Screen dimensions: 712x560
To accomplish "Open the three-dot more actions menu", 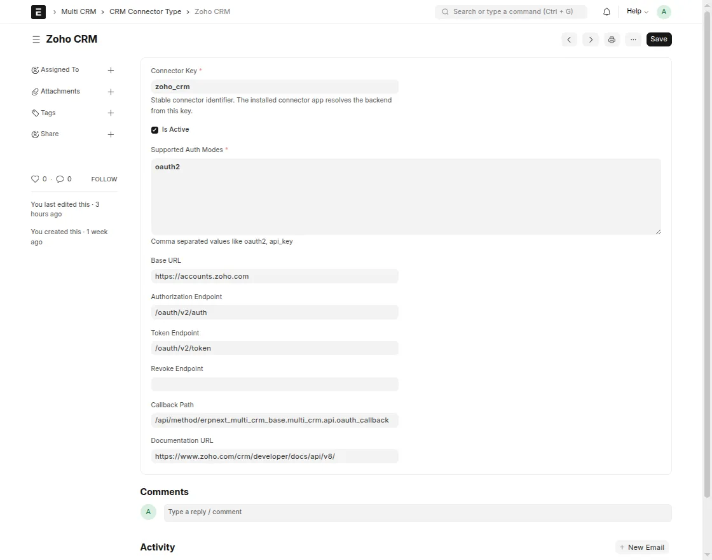I will (633, 39).
